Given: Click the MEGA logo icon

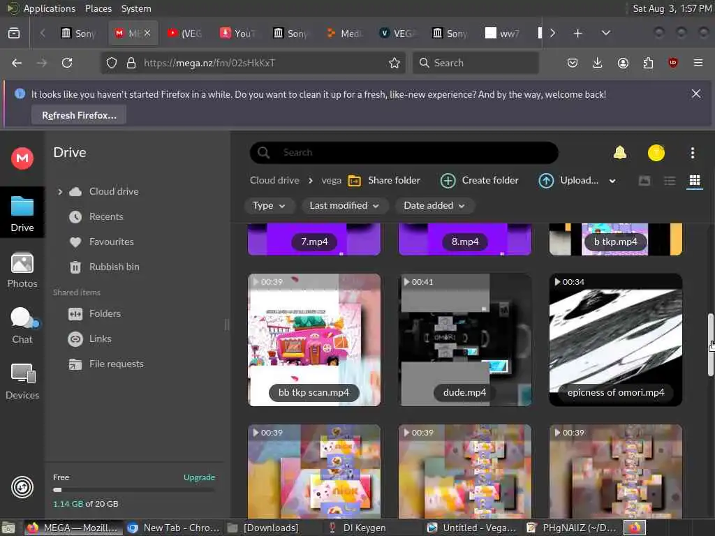Looking at the screenshot, I should click(22, 158).
